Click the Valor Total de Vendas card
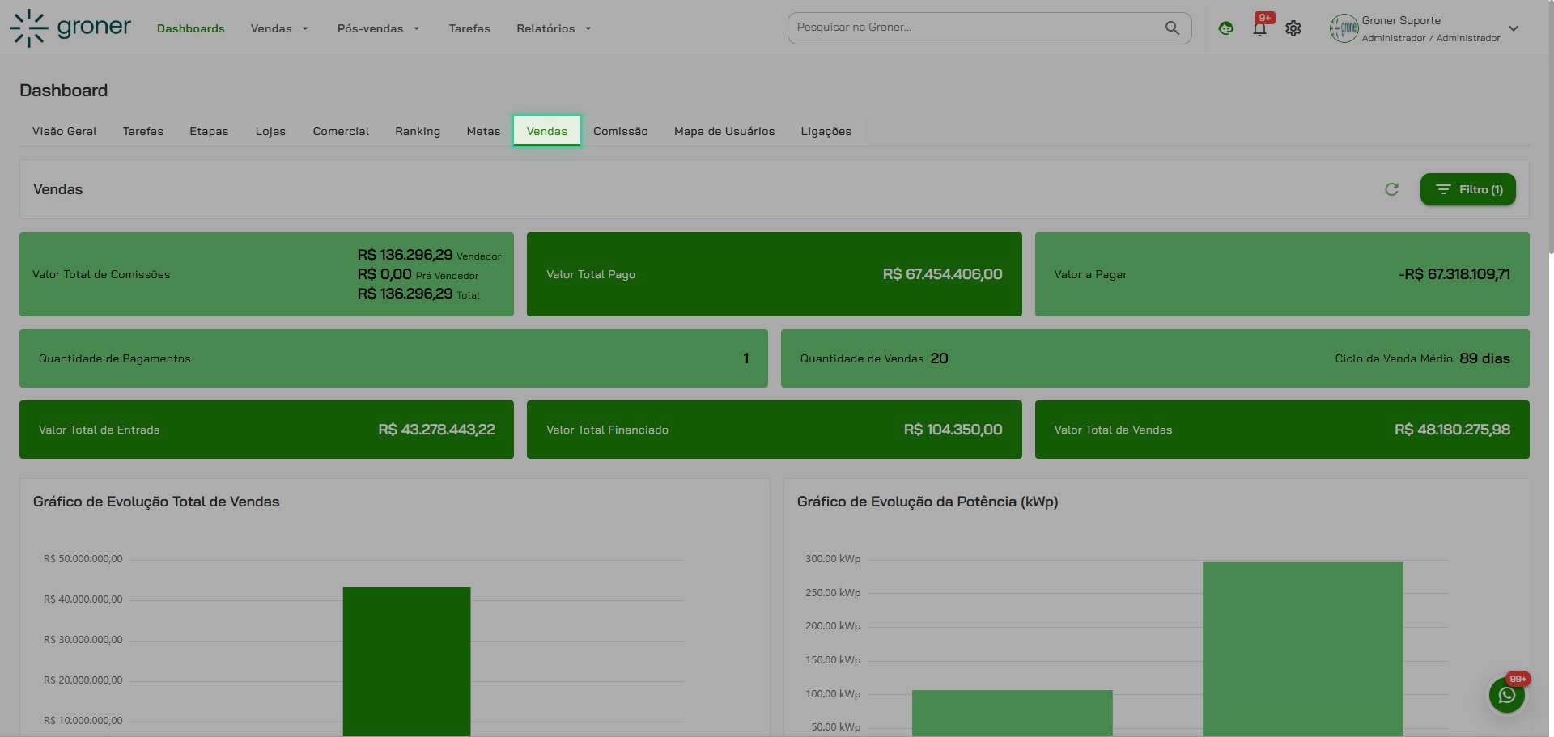Viewport: 1554px width, 737px height. click(x=1282, y=430)
